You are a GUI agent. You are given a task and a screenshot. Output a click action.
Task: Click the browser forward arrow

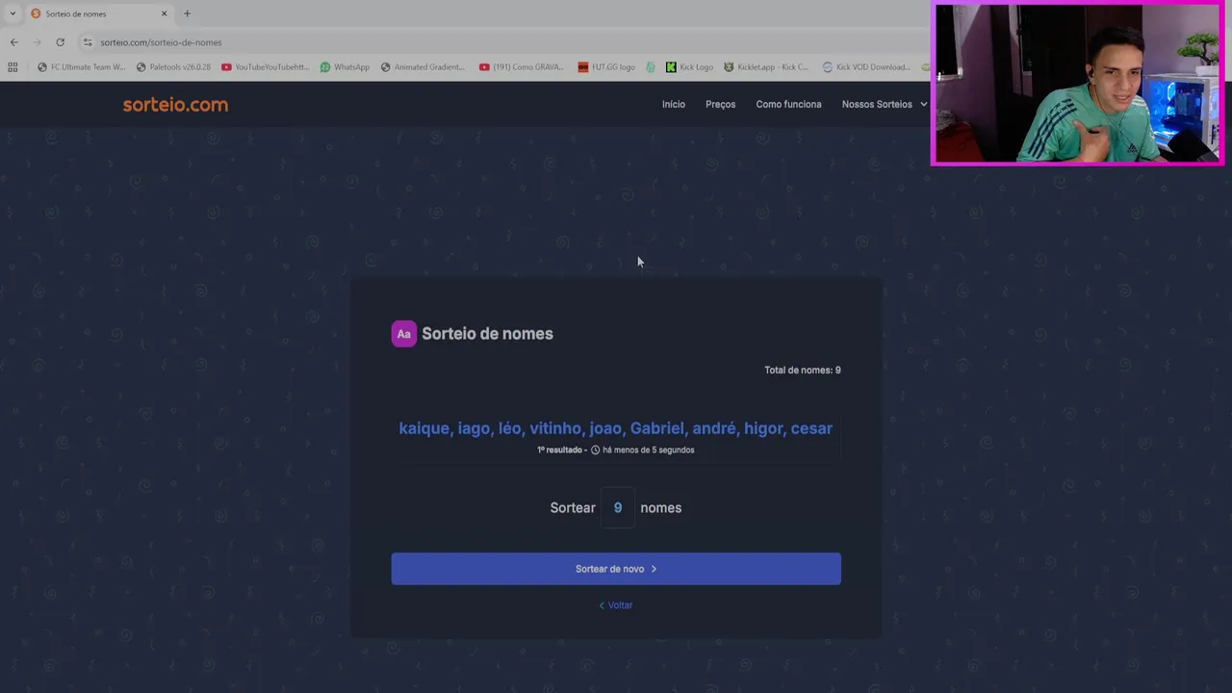point(37,42)
